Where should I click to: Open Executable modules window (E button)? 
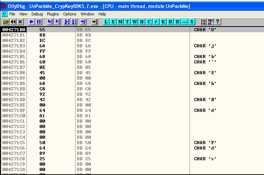coord(113,22)
